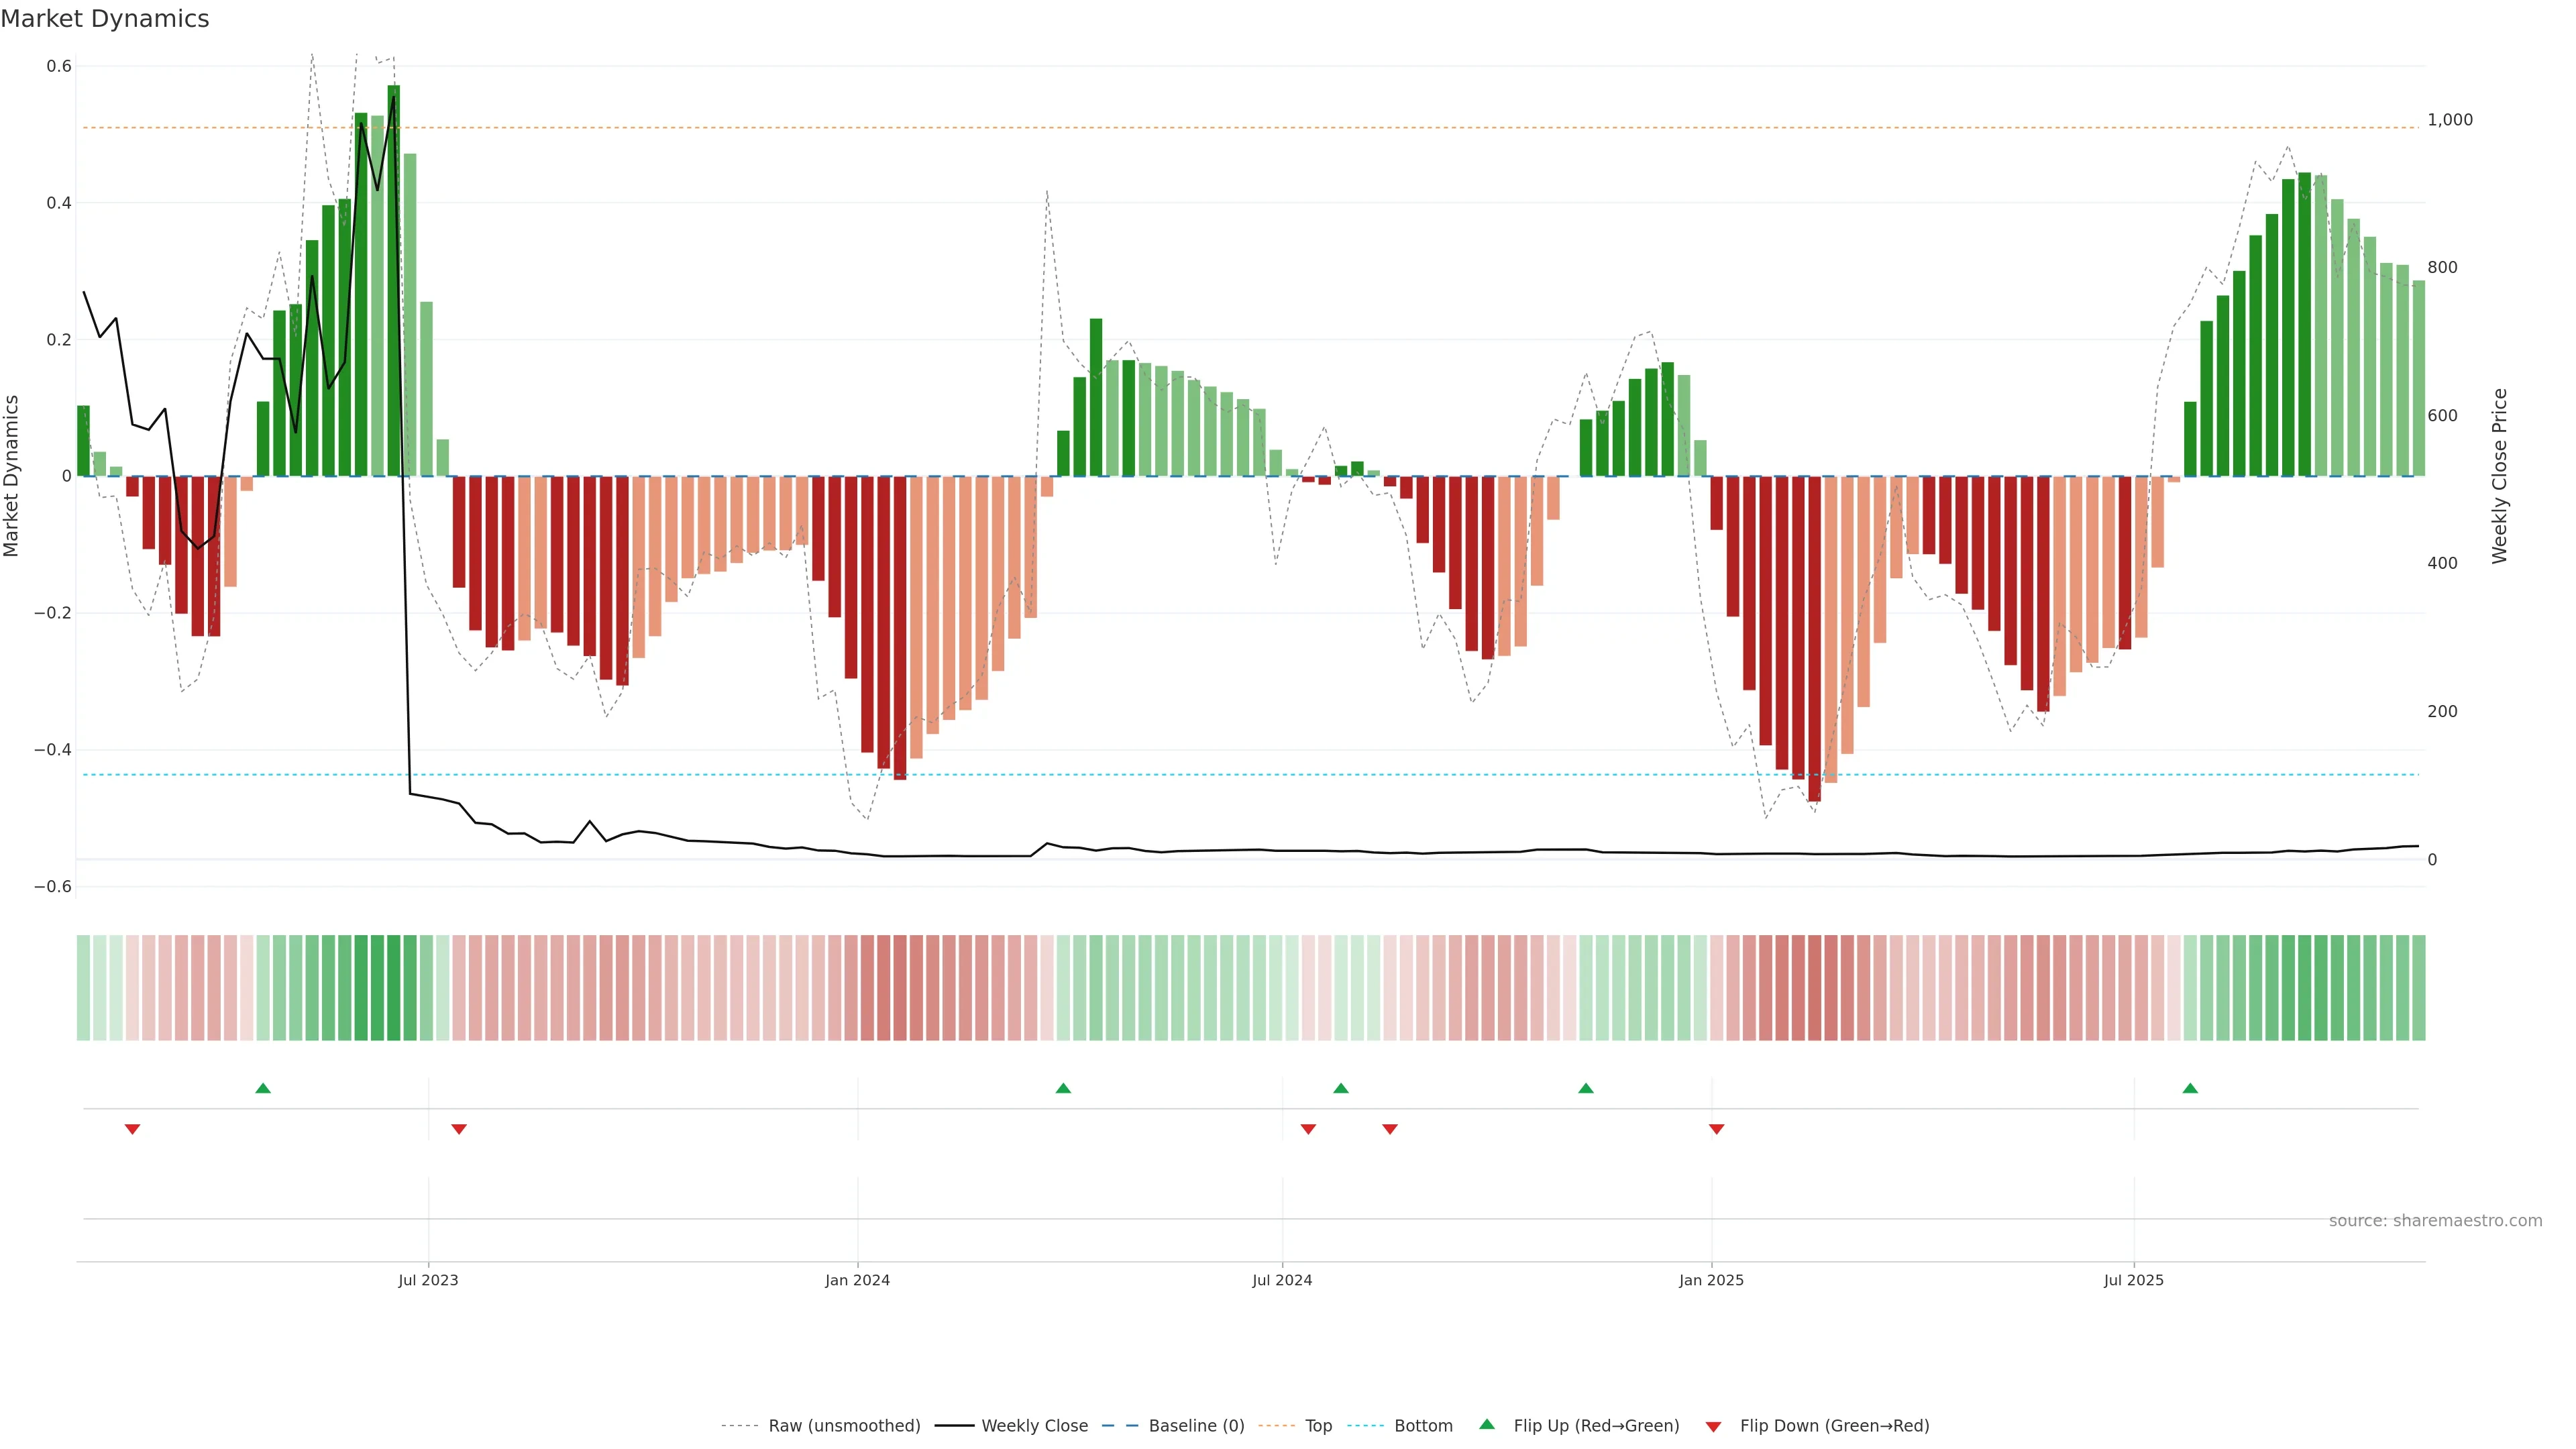Image resolution: width=2576 pixels, height=1449 pixels.
Task: Click the red flip-down marker after January 2025
Action: coord(1717,1129)
